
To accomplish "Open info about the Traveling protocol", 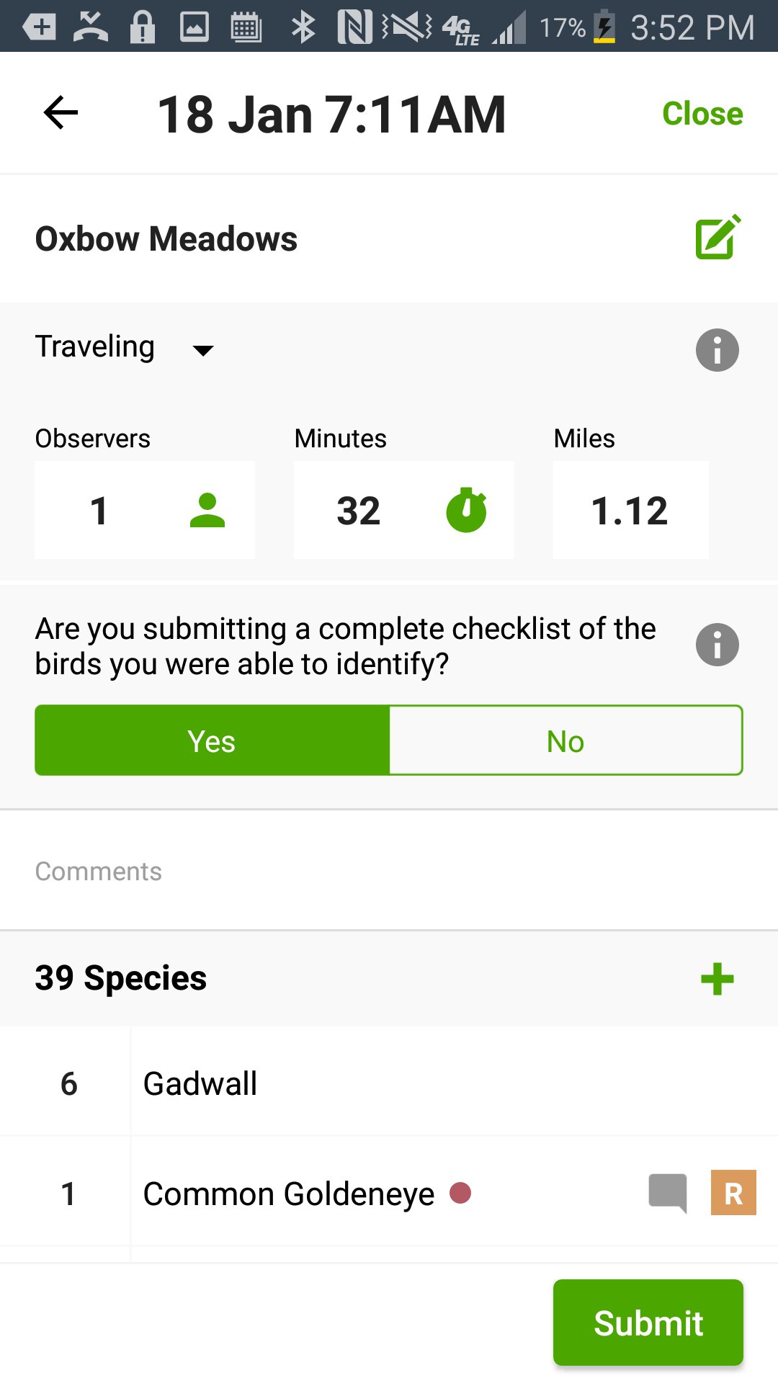I will point(717,350).
